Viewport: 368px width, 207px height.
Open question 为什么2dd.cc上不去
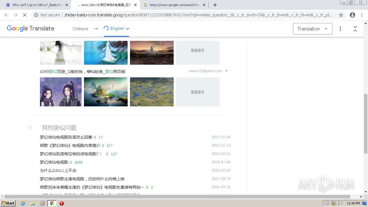tap(58, 170)
